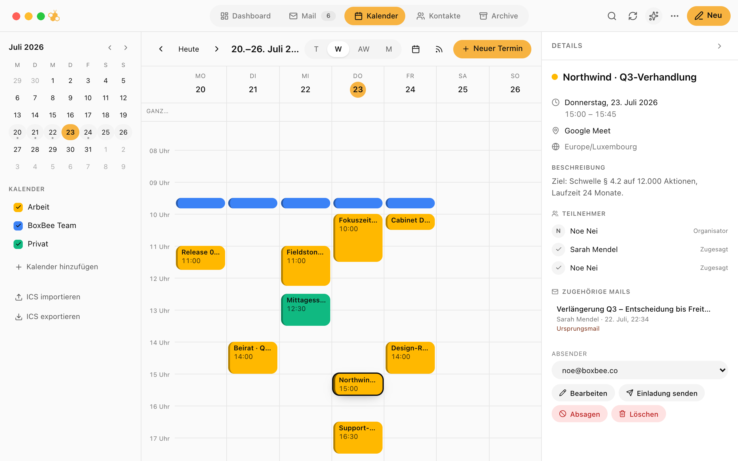Open the Archive tab
738x461 pixels.
click(x=499, y=16)
